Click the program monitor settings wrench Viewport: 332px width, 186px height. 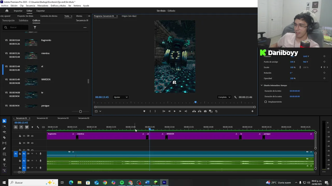click(235, 97)
